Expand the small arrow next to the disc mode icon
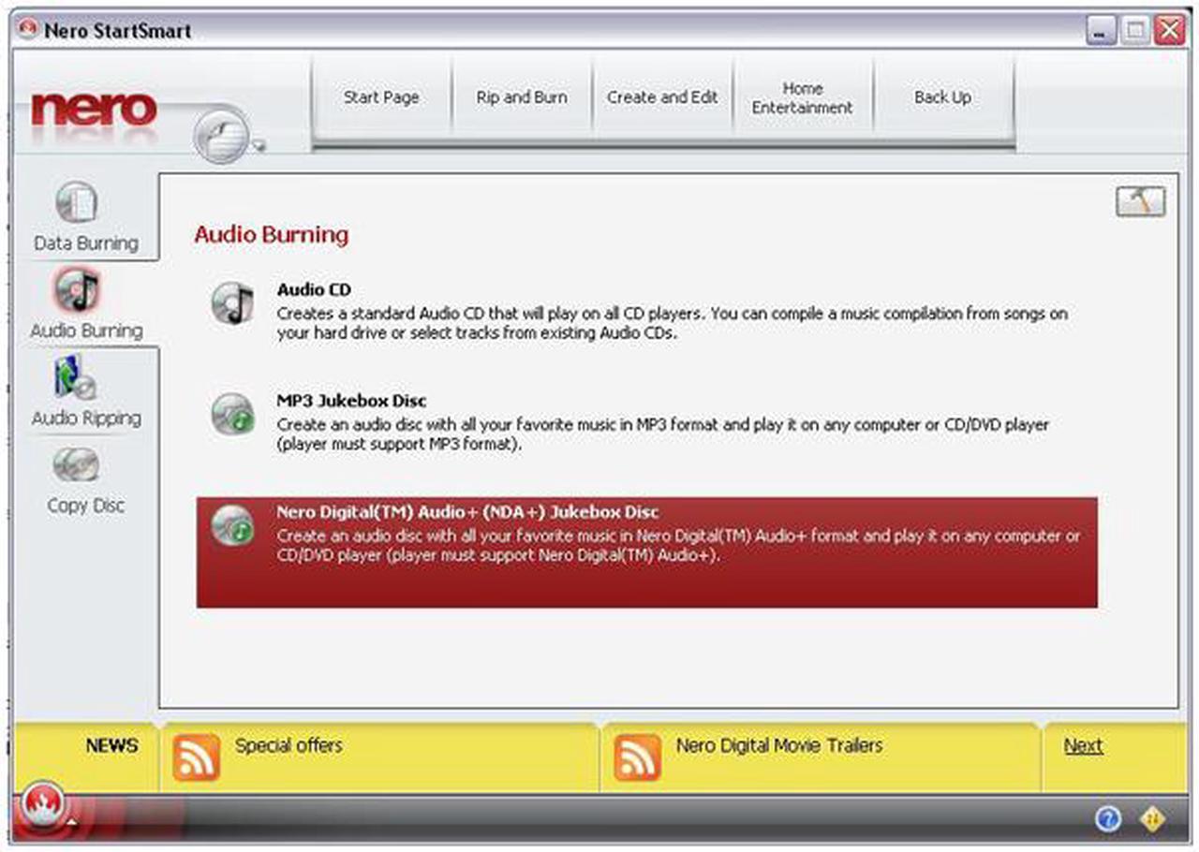This screenshot has width=1199, height=852. point(259,146)
